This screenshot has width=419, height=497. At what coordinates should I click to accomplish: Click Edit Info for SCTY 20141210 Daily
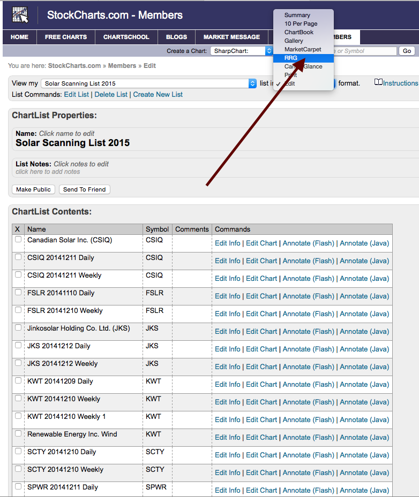point(228,455)
